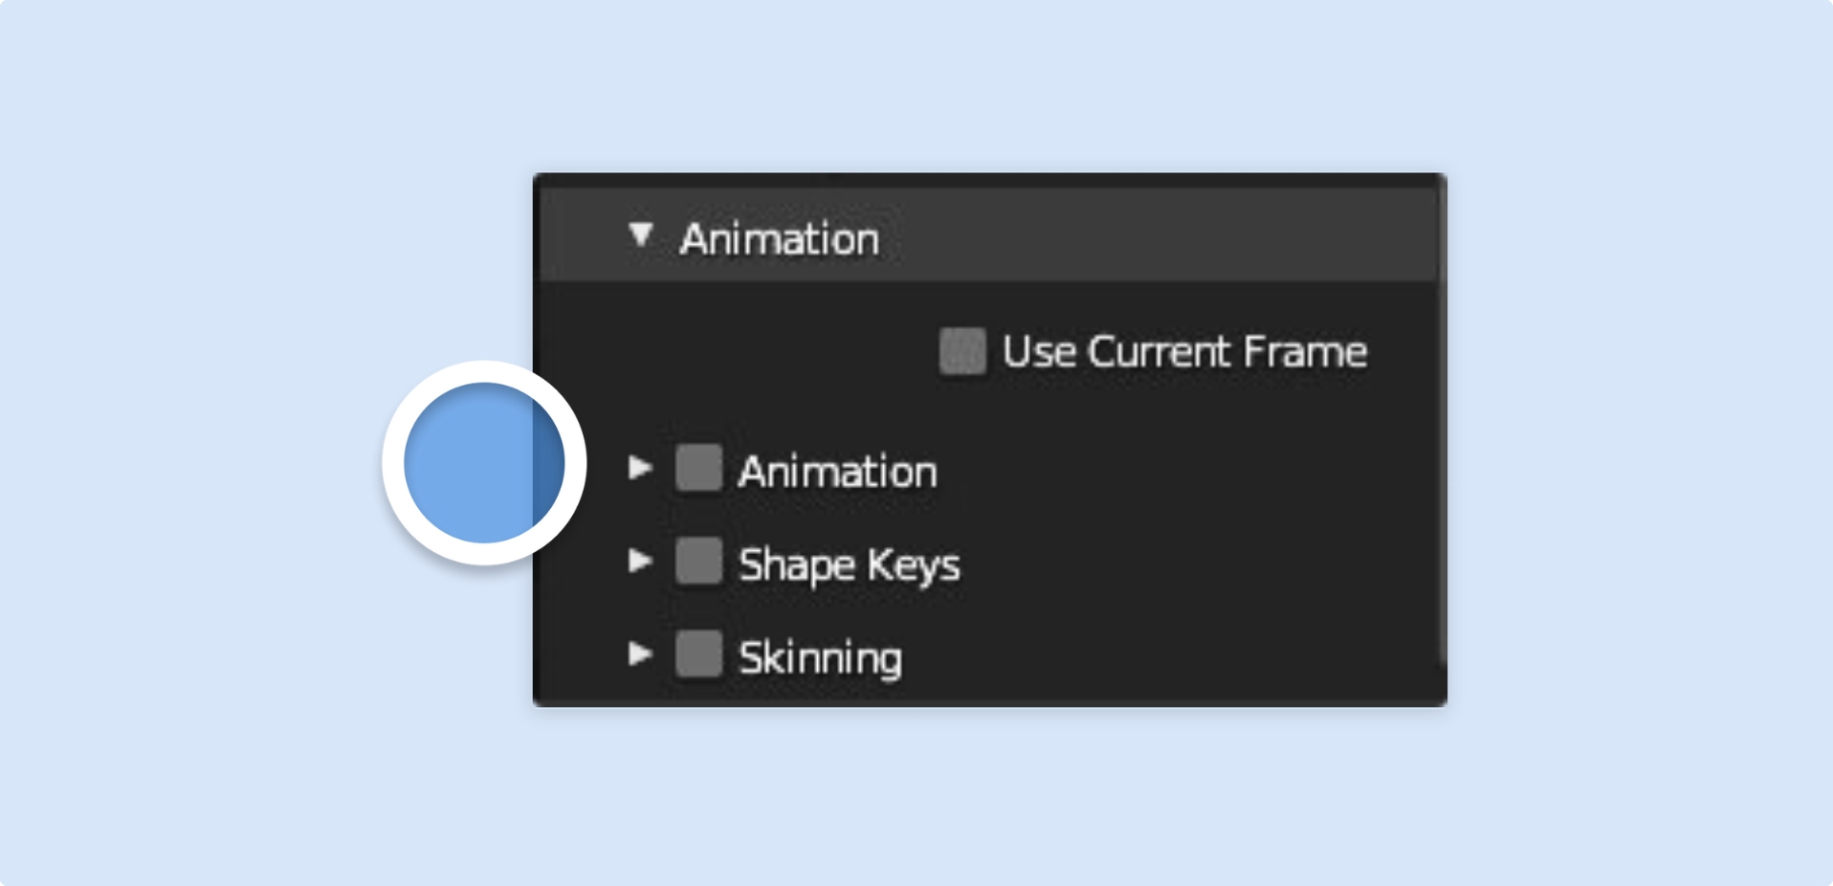Expand the Animation subpanel arrow
Image resolution: width=1833 pixels, height=886 pixels.
coord(640,468)
